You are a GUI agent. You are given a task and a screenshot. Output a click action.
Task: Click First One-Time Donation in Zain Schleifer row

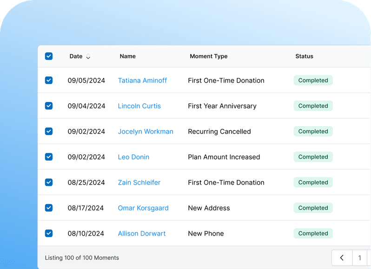coord(226,182)
